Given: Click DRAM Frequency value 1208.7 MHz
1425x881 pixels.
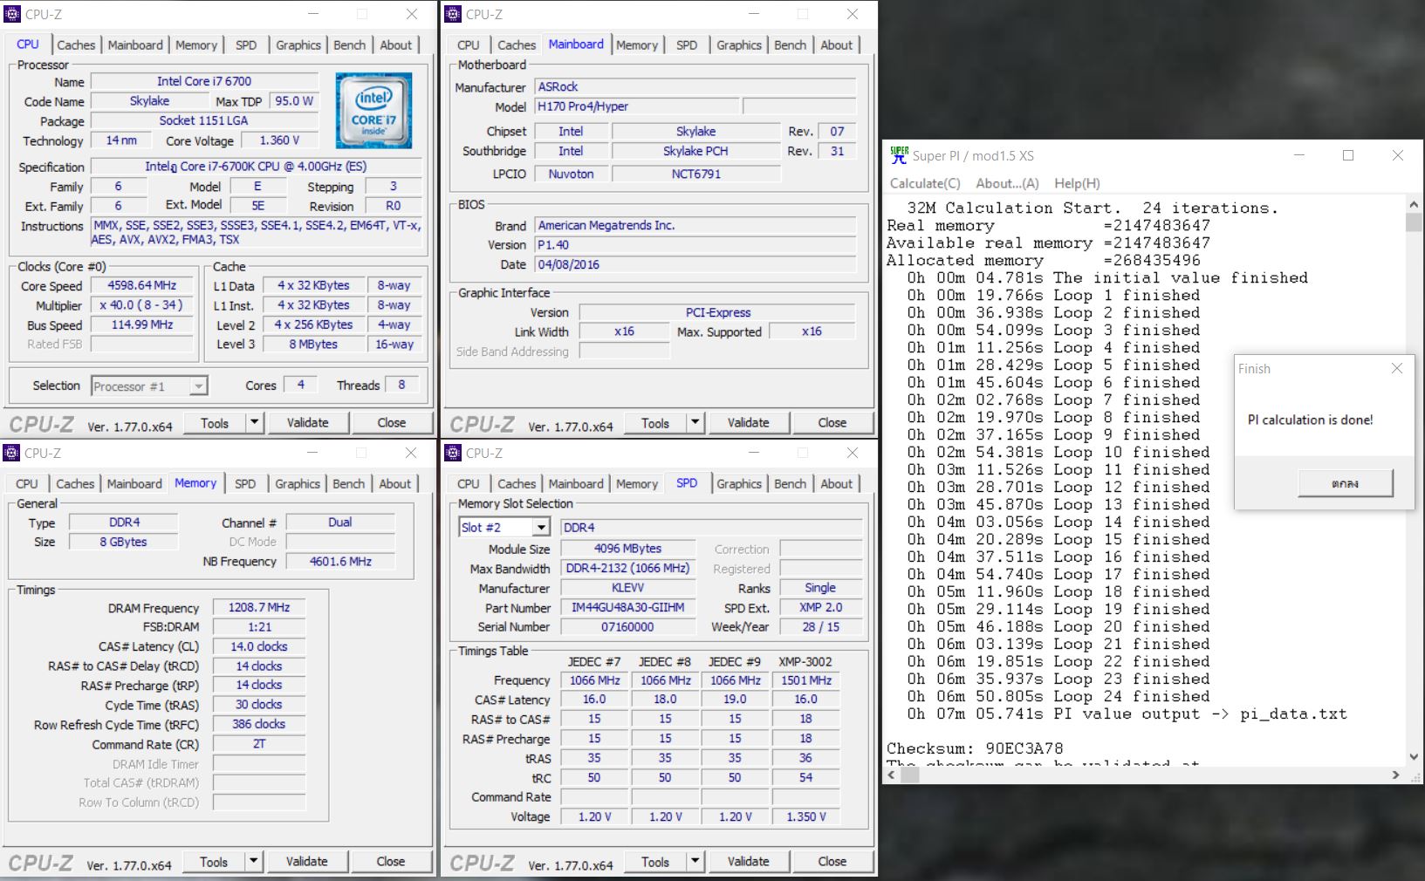Looking at the screenshot, I should pyautogui.click(x=259, y=608).
